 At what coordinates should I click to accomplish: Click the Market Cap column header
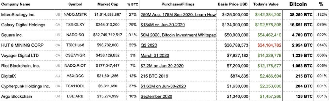[107, 4]
